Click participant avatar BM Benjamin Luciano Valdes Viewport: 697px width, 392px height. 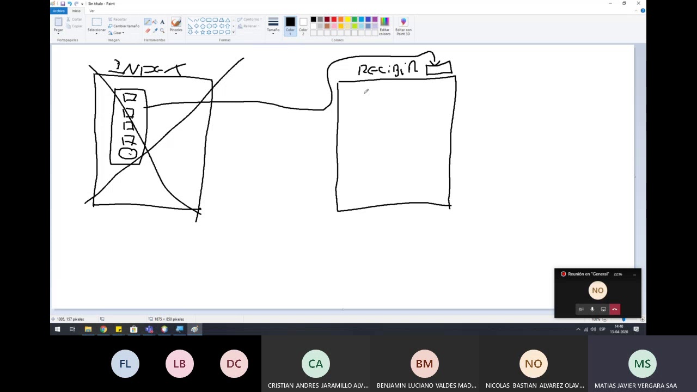[x=425, y=364]
